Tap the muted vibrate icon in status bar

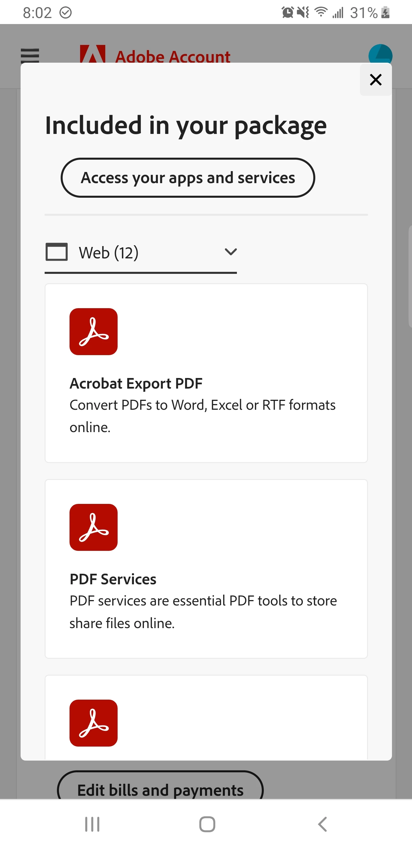tap(302, 13)
